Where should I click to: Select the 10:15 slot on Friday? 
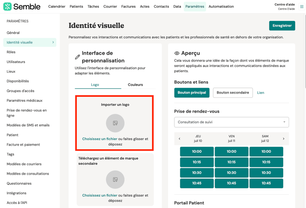coord(232,162)
